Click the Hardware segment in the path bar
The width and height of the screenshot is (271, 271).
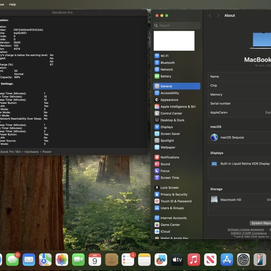pos(32,152)
